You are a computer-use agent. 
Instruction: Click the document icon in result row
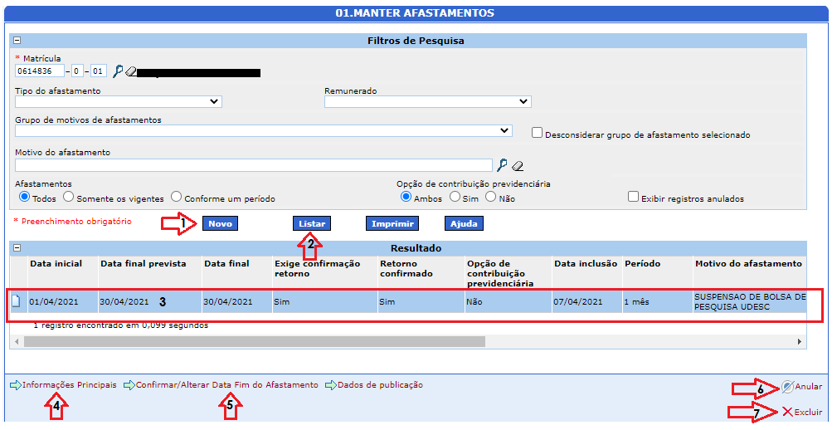click(x=16, y=301)
